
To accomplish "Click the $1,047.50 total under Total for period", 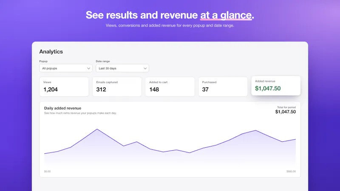I will (285, 112).
